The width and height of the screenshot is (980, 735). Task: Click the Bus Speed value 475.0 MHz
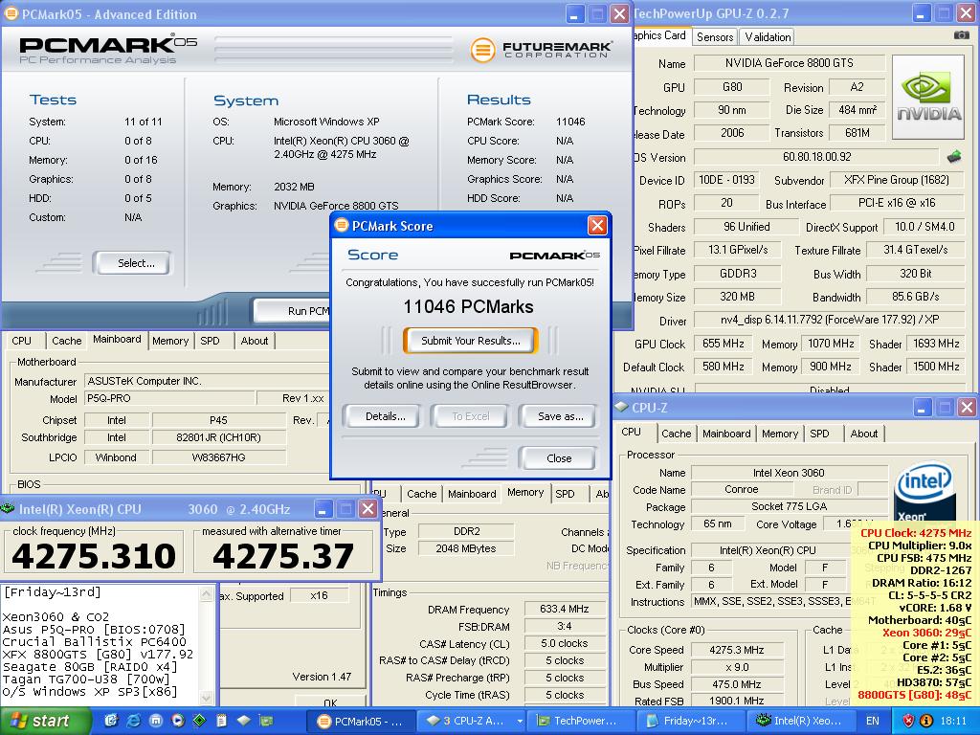click(737, 684)
